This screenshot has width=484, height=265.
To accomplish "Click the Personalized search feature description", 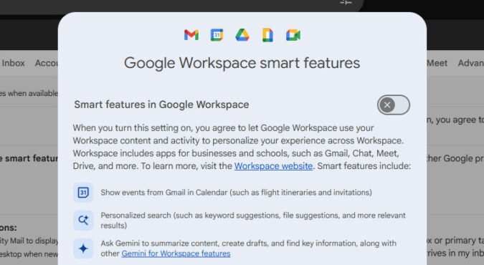I will (x=253, y=221).
